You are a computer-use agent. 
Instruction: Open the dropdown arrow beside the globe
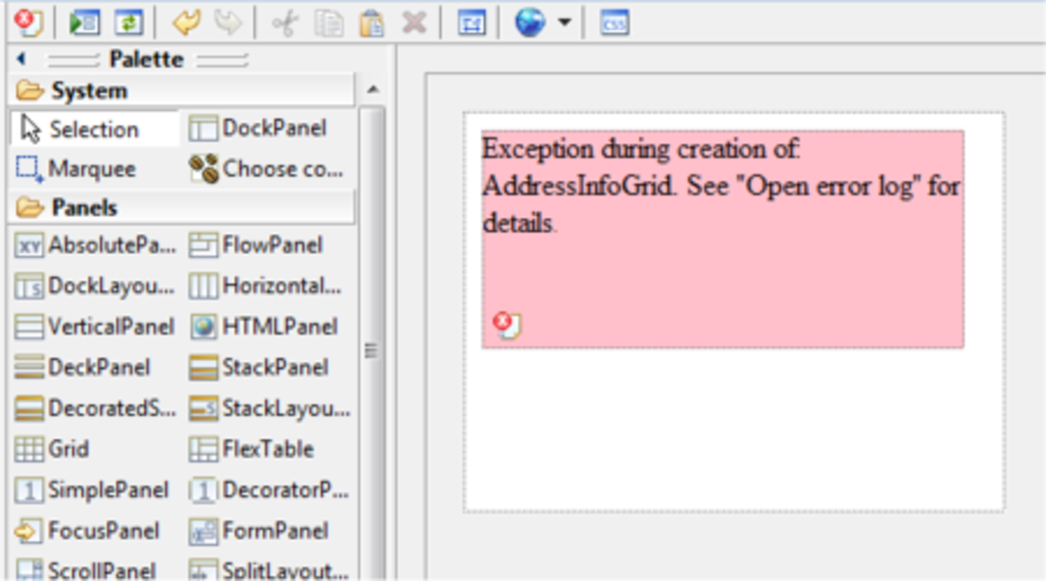(564, 23)
